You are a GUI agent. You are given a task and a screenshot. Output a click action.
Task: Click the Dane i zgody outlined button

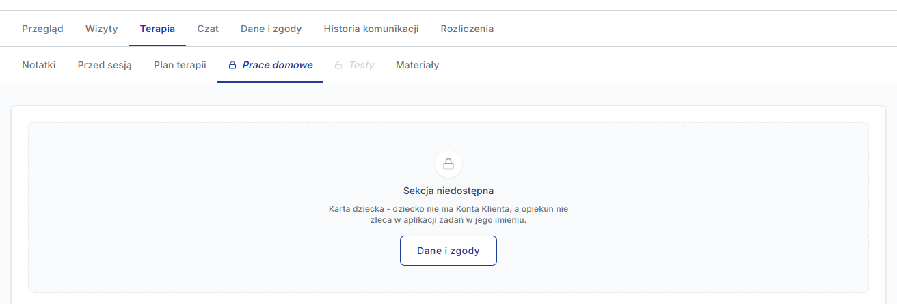click(448, 251)
